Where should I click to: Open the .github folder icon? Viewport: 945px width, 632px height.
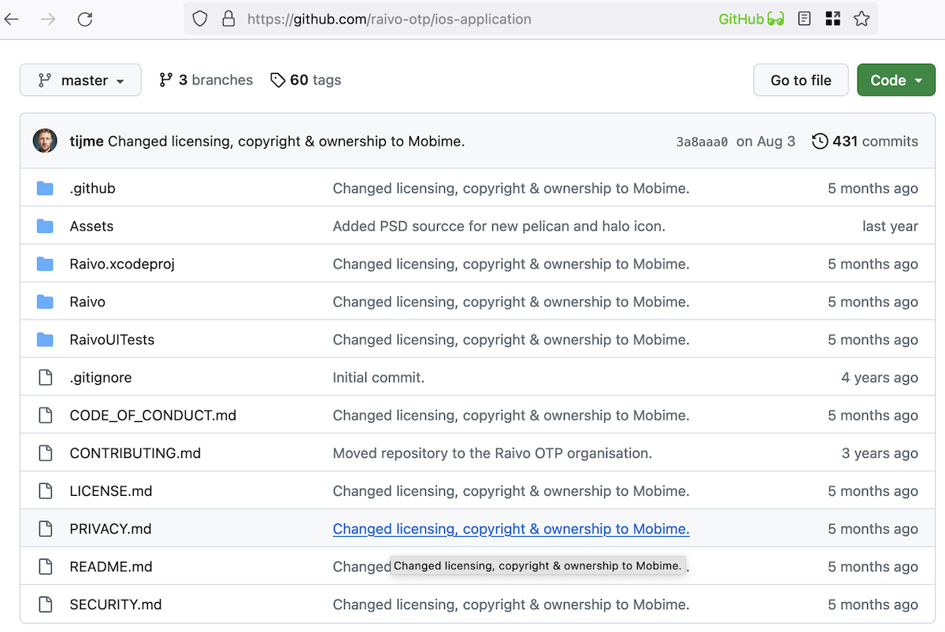pyautogui.click(x=45, y=188)
